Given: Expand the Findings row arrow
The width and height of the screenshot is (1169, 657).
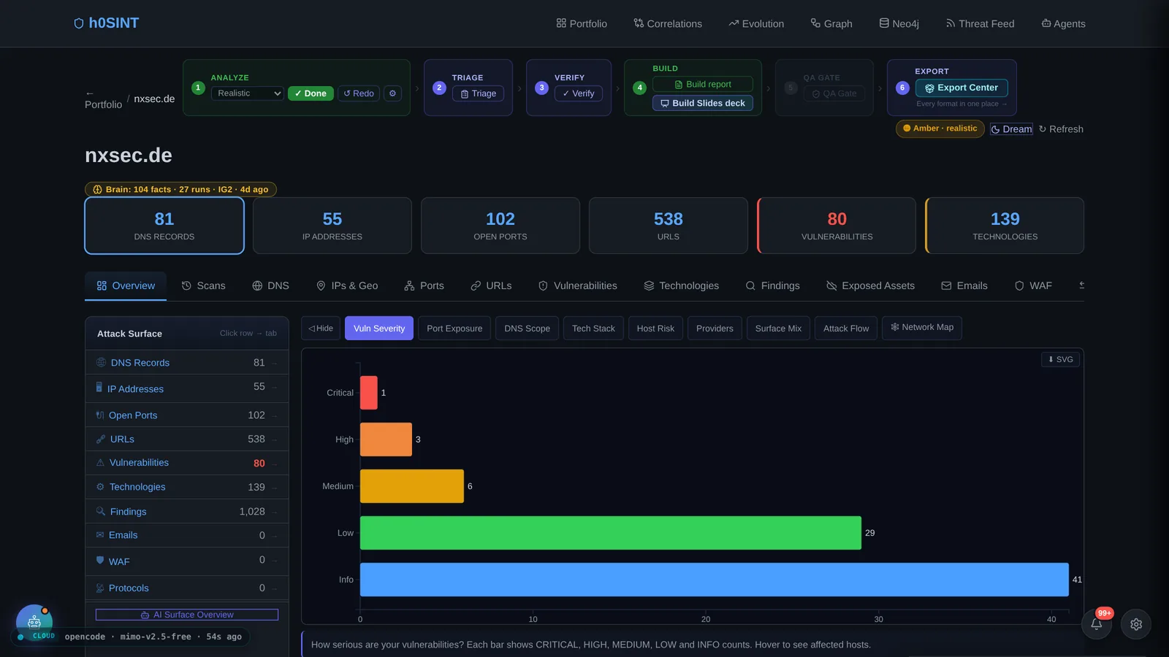Looking at the screenshot, I should (275, 512).
